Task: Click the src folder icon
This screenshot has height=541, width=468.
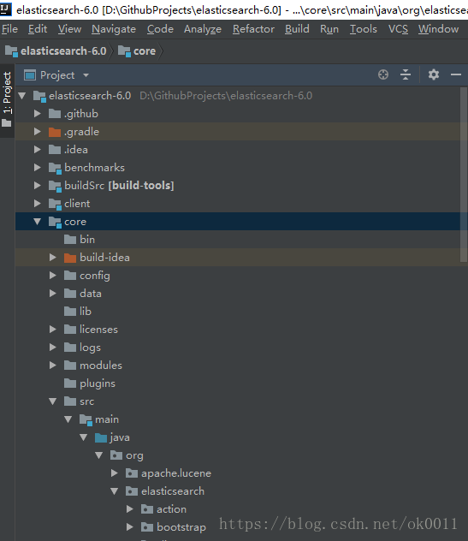Action: [70, 401]
